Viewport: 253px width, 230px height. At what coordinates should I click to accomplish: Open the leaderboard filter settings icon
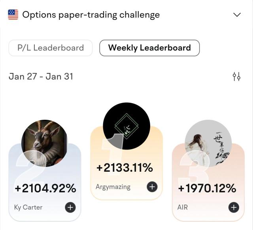pyautogui.click(x=236, y=77)
